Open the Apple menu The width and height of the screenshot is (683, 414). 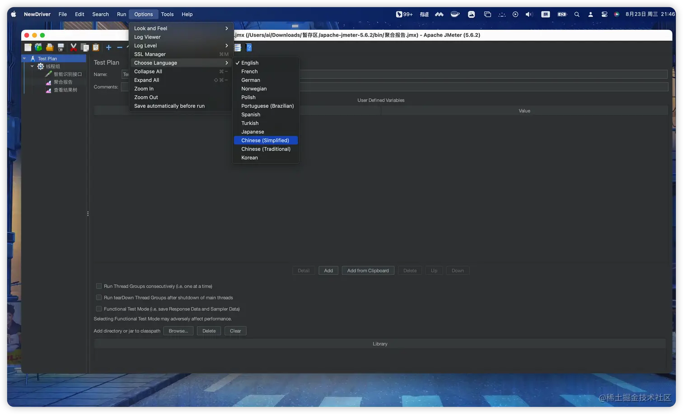(x=14, y=14)
